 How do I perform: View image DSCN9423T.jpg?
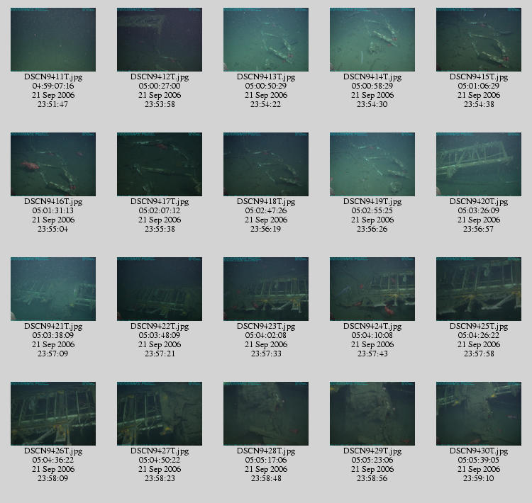[x=266, y=289]
